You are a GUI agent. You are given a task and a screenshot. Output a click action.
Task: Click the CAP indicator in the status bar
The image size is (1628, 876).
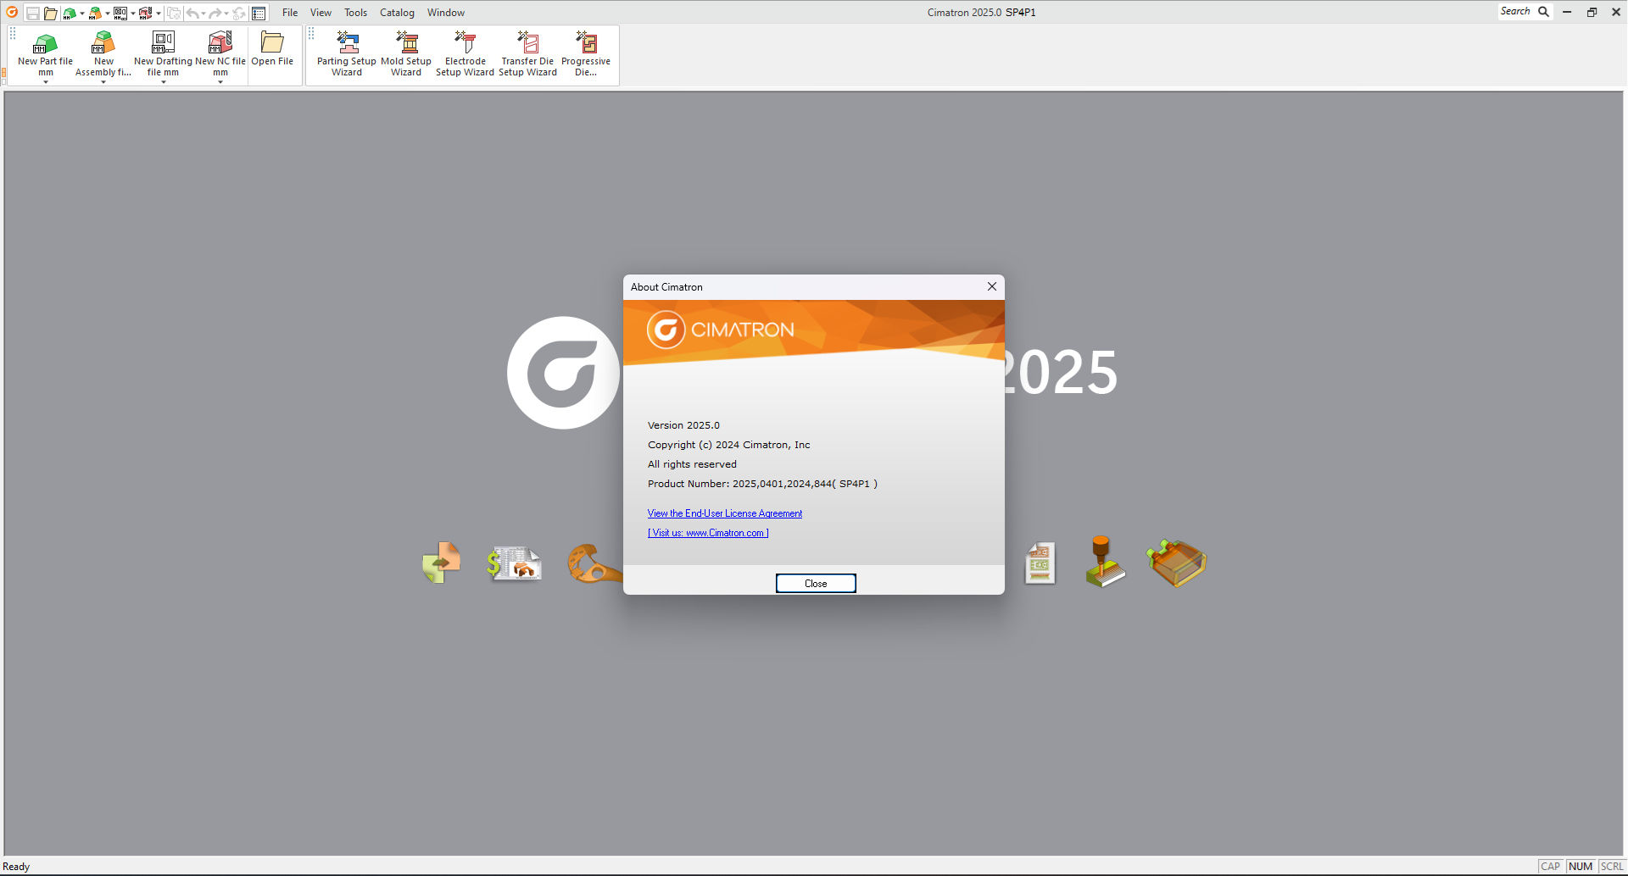[1550, 867]
